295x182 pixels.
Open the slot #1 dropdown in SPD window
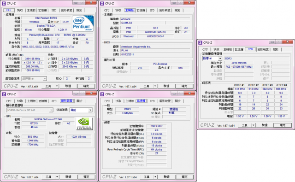[220, 59]
